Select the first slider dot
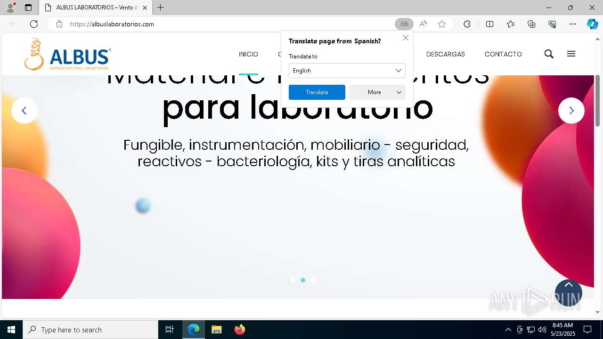The width and height of the screenshot is (603, 339). coord(293,280)
